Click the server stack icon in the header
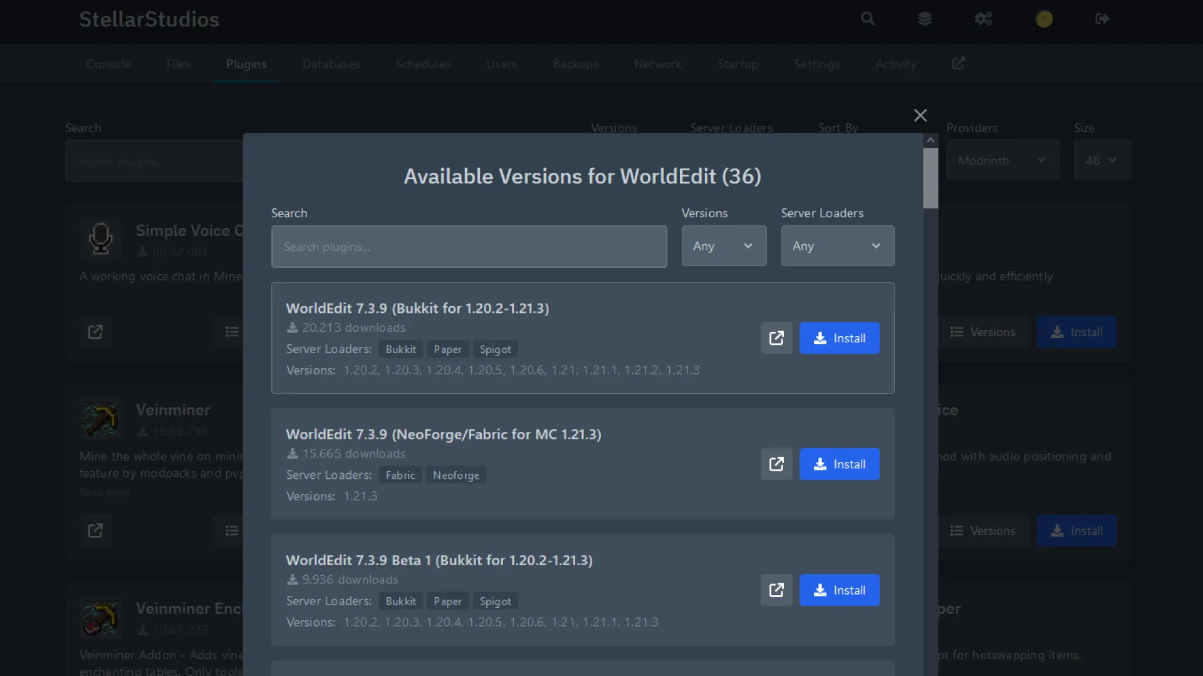Screen dimensions: 1203x676 (925, 19)
